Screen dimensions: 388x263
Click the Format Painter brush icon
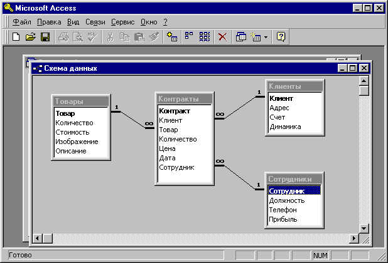click(x=154, y=37)
